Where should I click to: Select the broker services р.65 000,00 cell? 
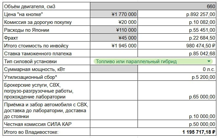click(x=177, y=91)
